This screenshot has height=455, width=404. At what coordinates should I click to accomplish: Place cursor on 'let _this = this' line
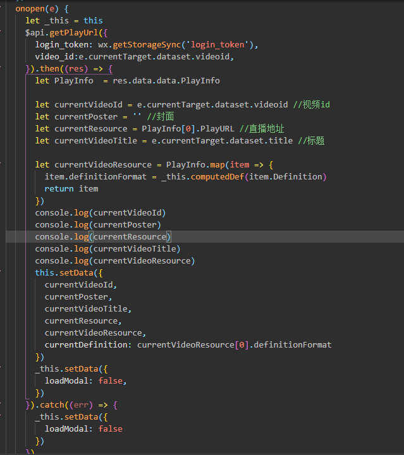(x=64, y=21)
